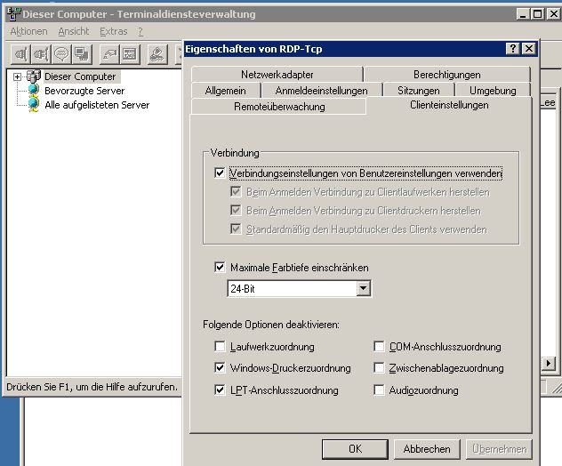Toggle Verbindungseinstellungen von Benutzereinstellungen verwenden

[220, 173]
